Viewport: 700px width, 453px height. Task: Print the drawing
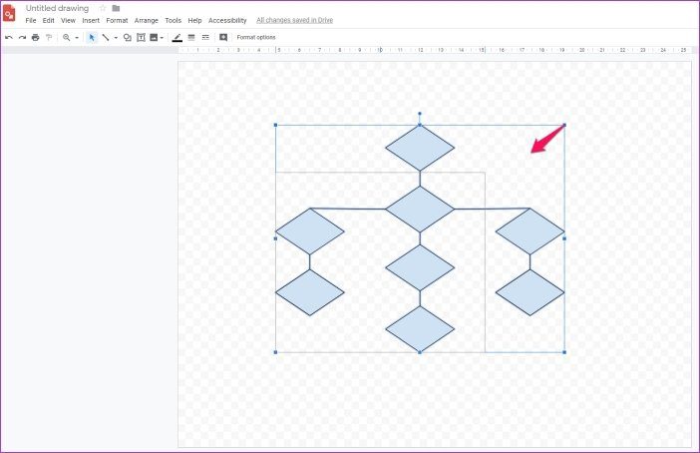click(35, 38)
